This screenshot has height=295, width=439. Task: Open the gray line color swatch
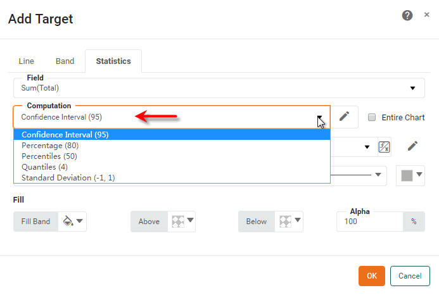click(x=410, y=175)
